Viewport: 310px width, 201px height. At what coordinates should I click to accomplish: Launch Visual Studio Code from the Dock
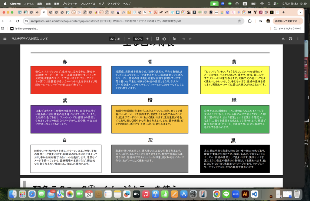254,194
